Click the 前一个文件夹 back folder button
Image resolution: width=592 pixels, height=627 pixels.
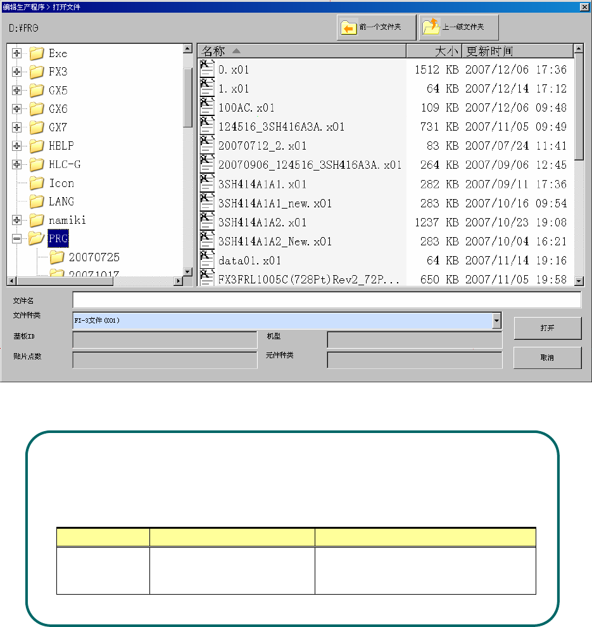(x=376, y=27)
